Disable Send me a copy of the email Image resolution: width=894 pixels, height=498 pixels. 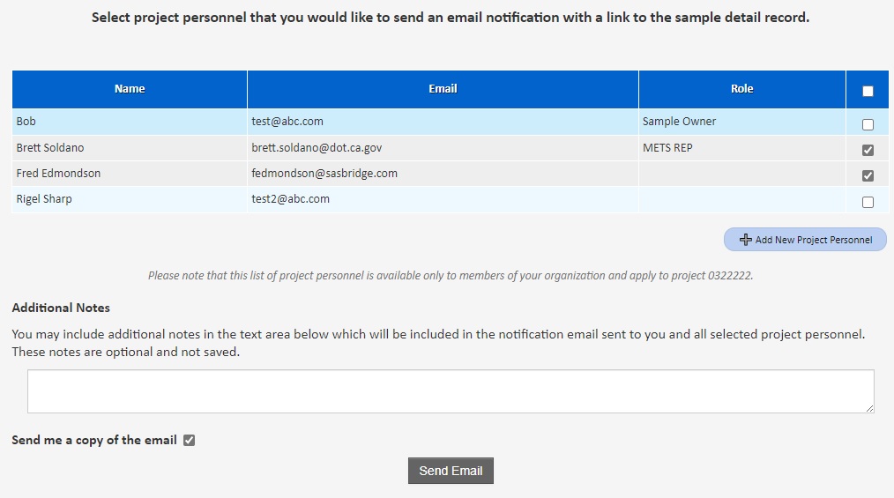[189, 441]
